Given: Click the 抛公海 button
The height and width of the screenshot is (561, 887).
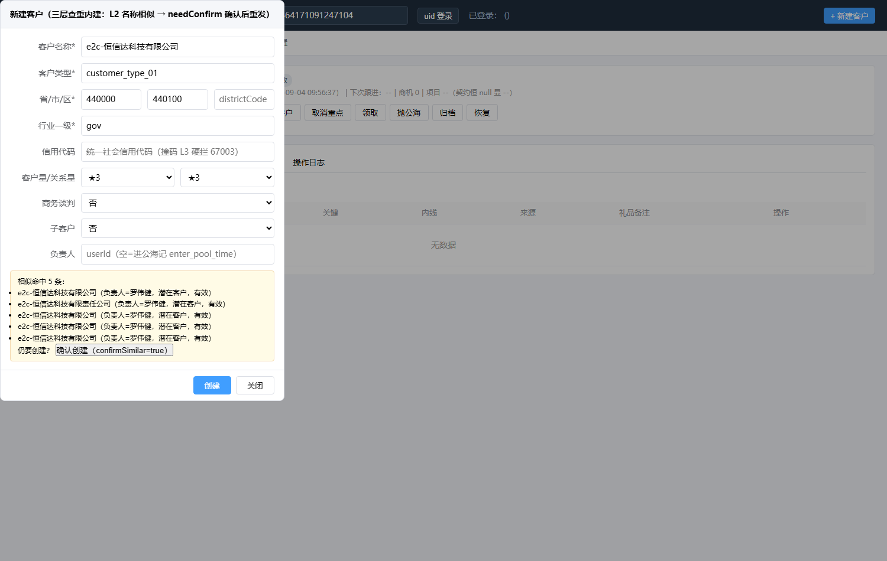Looking at the screenshot, I should tap(409, 113).
